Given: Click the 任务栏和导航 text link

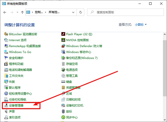Looking at the screenshot, I should (17, 100).
